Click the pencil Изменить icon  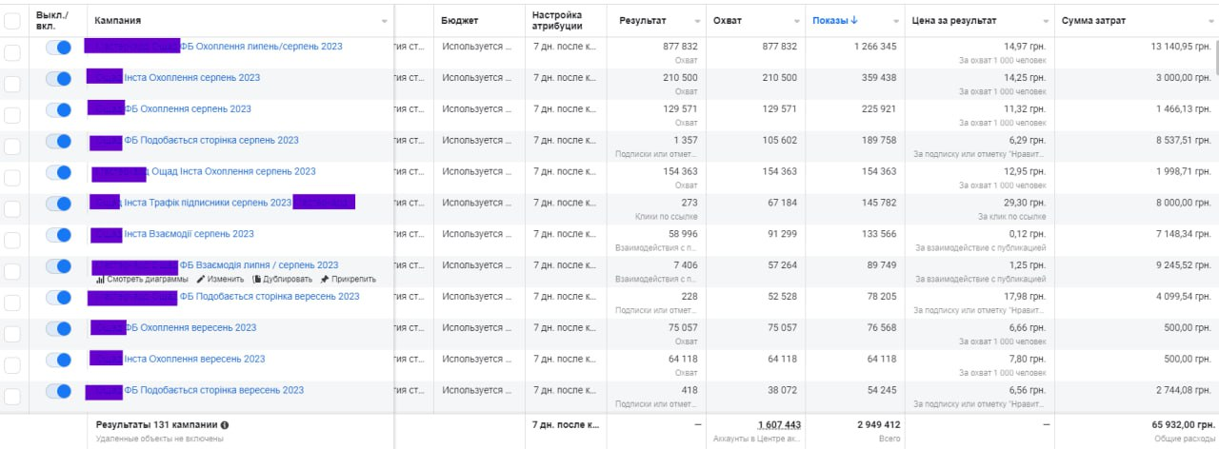200,280
